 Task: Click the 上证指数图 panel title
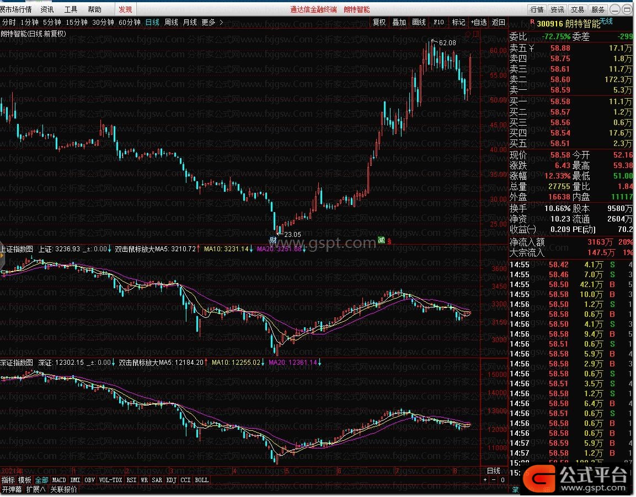17,248
